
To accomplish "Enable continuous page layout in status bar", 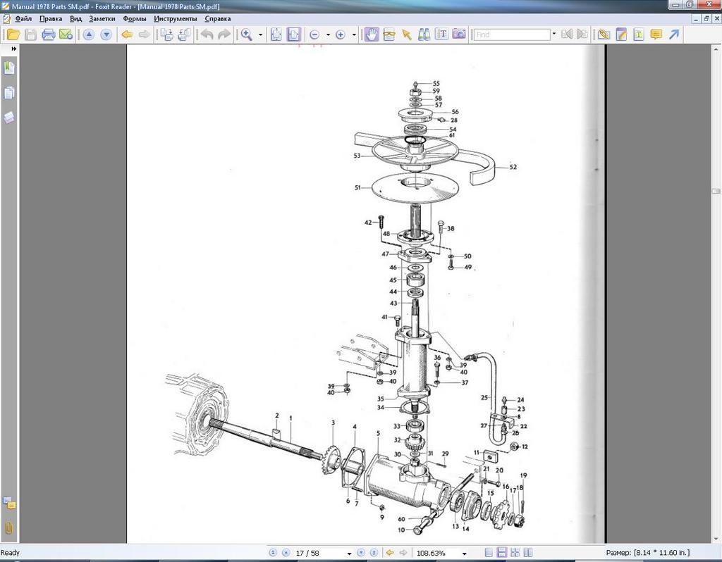I will click(502, 553).
